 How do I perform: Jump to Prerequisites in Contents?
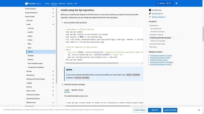click(154, 26)
